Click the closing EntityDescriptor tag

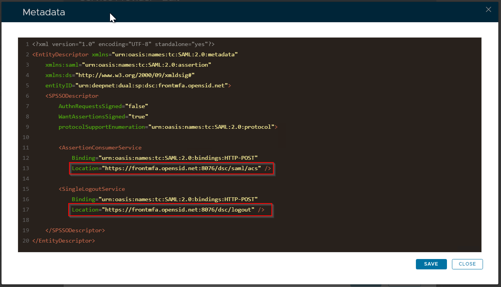(x=64, y=241)
